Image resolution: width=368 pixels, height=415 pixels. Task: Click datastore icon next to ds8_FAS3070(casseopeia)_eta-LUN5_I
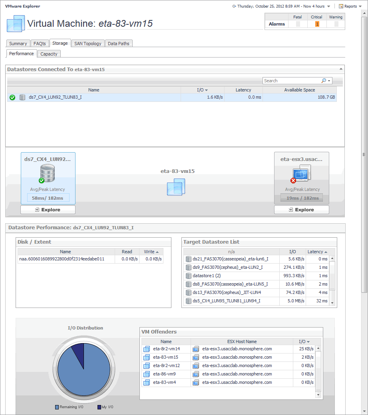tap(189, 284)
